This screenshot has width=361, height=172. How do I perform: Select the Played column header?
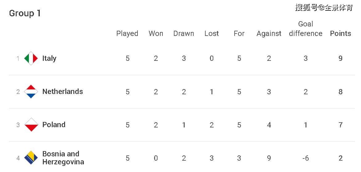(x=127, y=33)
